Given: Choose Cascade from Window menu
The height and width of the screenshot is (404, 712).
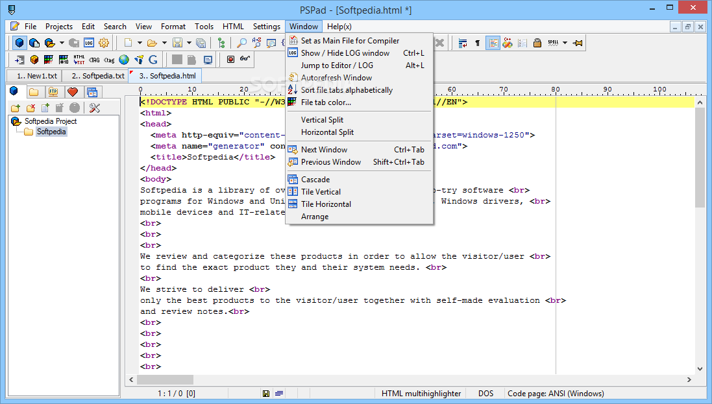Looking at the screenshot, I should [x=359, y=179].
